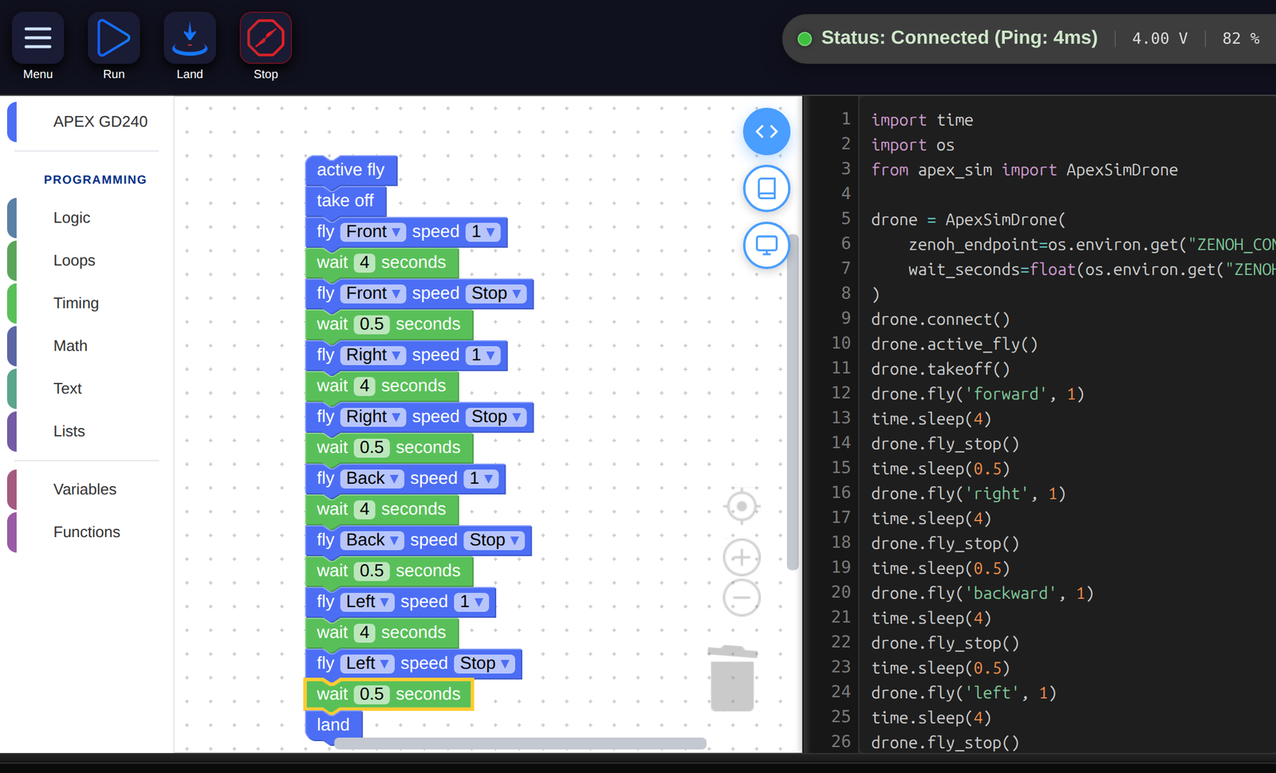Click code line drone.fly('backward', 1)
Screen dimensions: 1276x773
click(983, 593)
